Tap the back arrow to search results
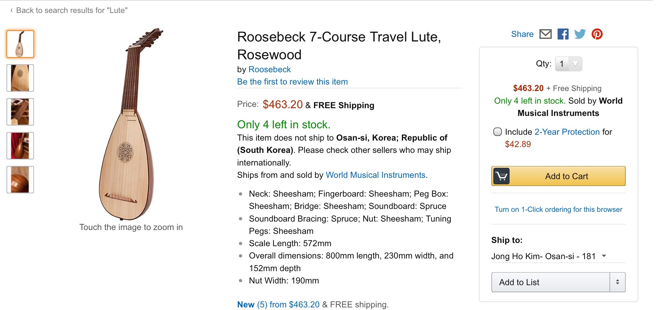This screenshot has height=310, width=663. tap(12, 10)
